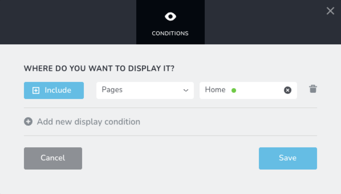Close the display conditions dialog
The width and height of the screenshot is (341, 194).
330,11
